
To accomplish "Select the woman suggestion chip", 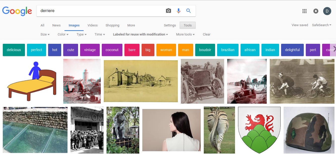I will pyautogui.click(x=166, y=50).
